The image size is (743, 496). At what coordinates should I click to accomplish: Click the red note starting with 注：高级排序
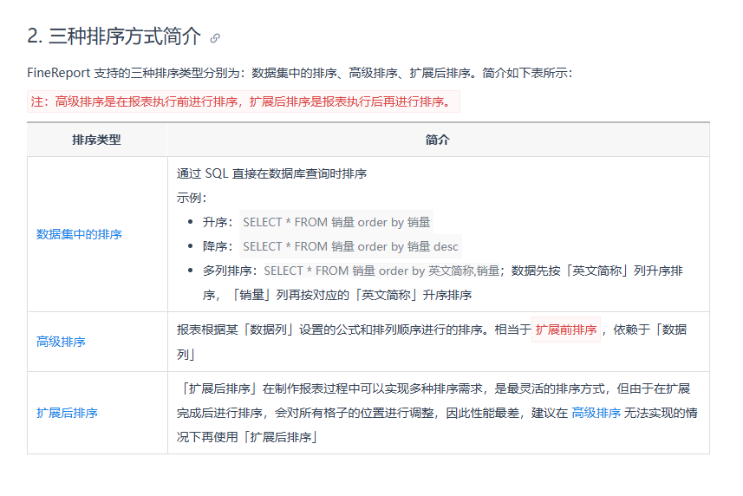point(243,101)
